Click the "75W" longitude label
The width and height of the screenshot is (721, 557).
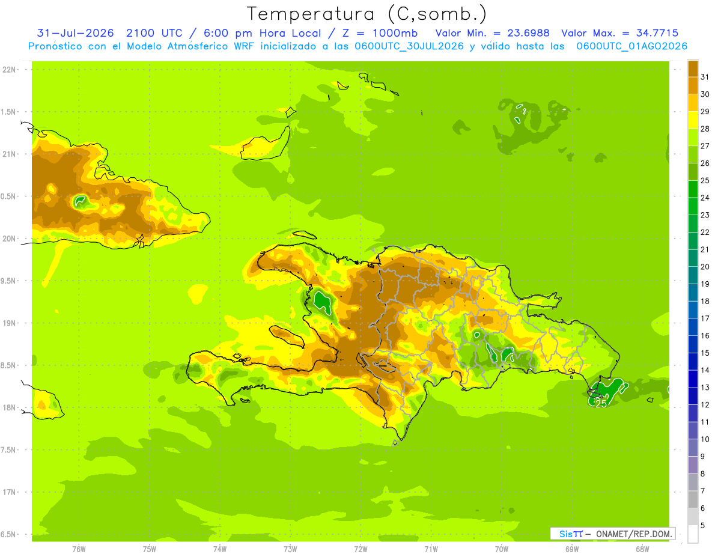(149, 549)
